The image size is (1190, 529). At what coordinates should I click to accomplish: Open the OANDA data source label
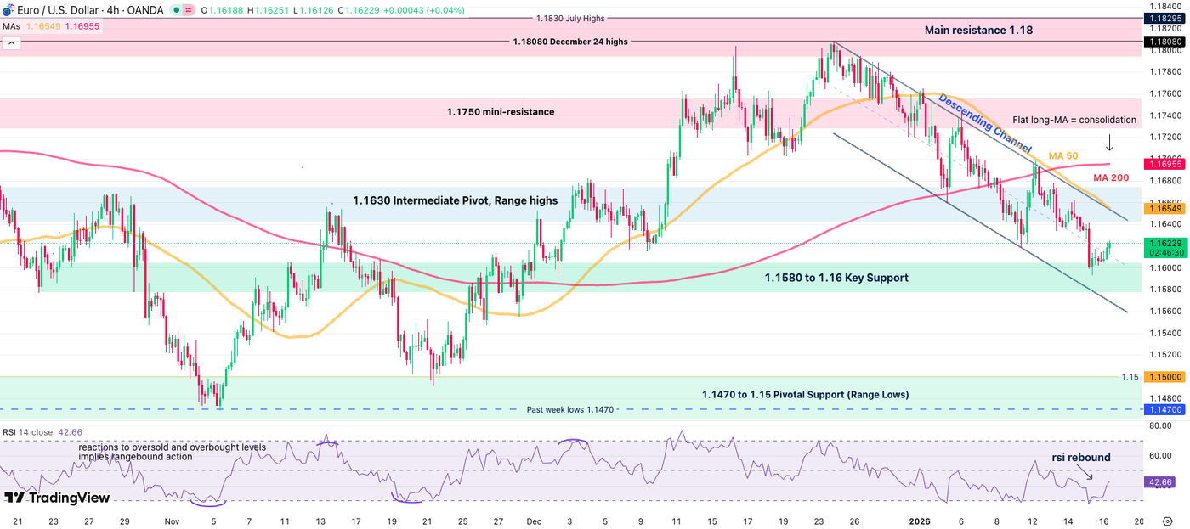click(x=145, y=8)
